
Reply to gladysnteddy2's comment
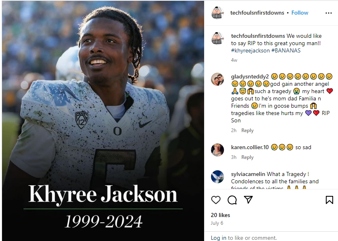(x=248, y=130)
